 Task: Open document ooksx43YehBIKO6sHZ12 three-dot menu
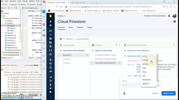(174, 45)
